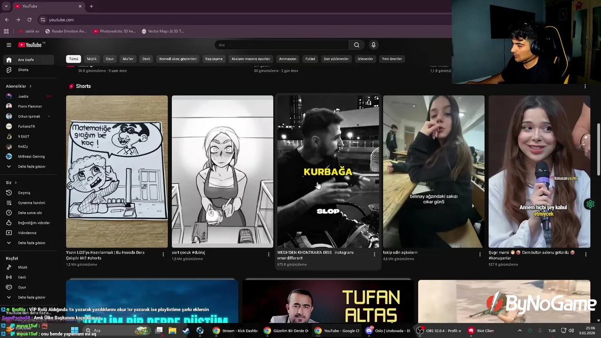Open the RedZy channel
Screen dimensions: 601x338
(28, 146)
